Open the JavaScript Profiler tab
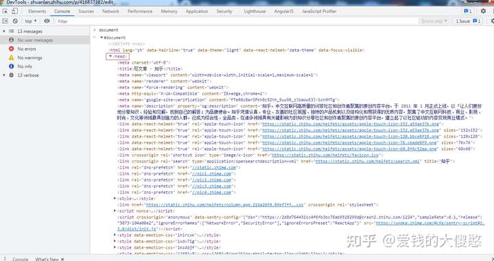 pyautogui.click(x=319, y=12)
